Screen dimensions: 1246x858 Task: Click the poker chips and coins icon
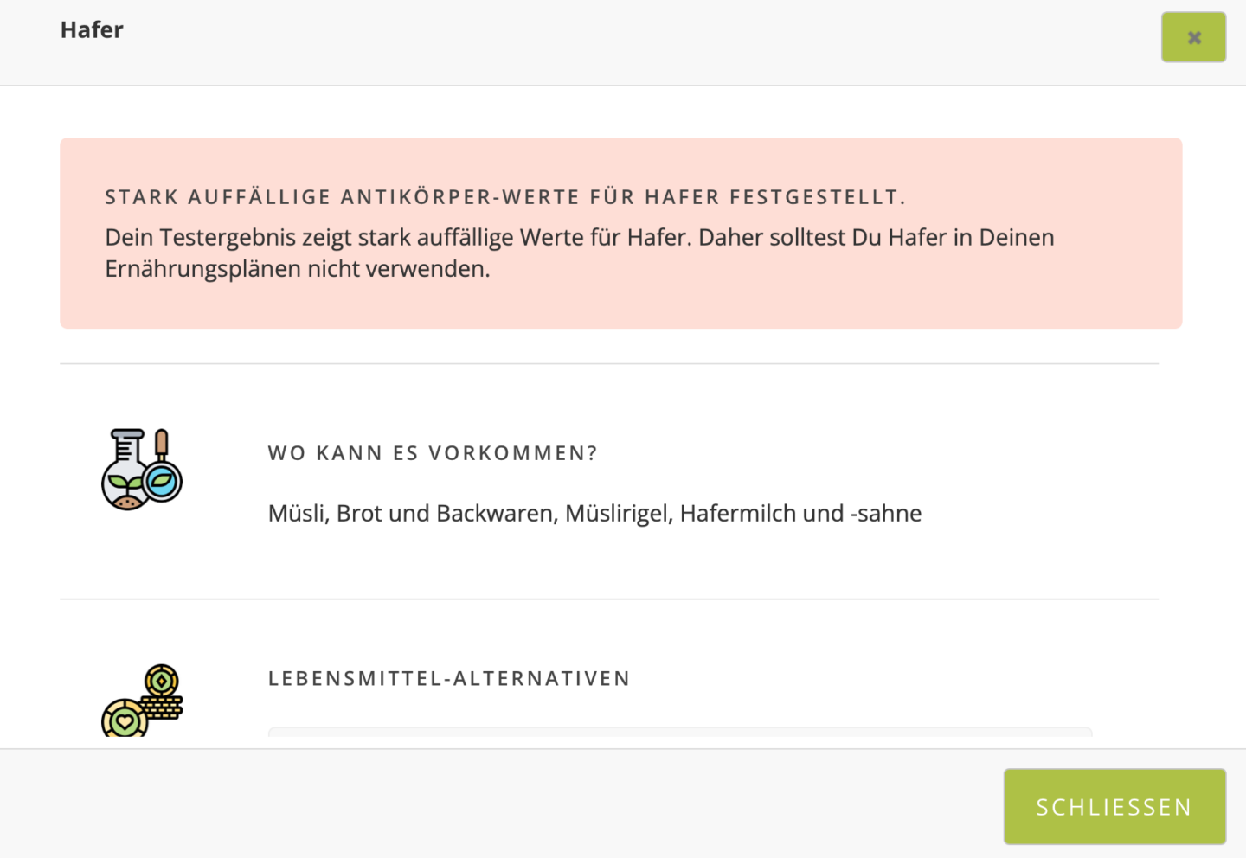[142, 701]
